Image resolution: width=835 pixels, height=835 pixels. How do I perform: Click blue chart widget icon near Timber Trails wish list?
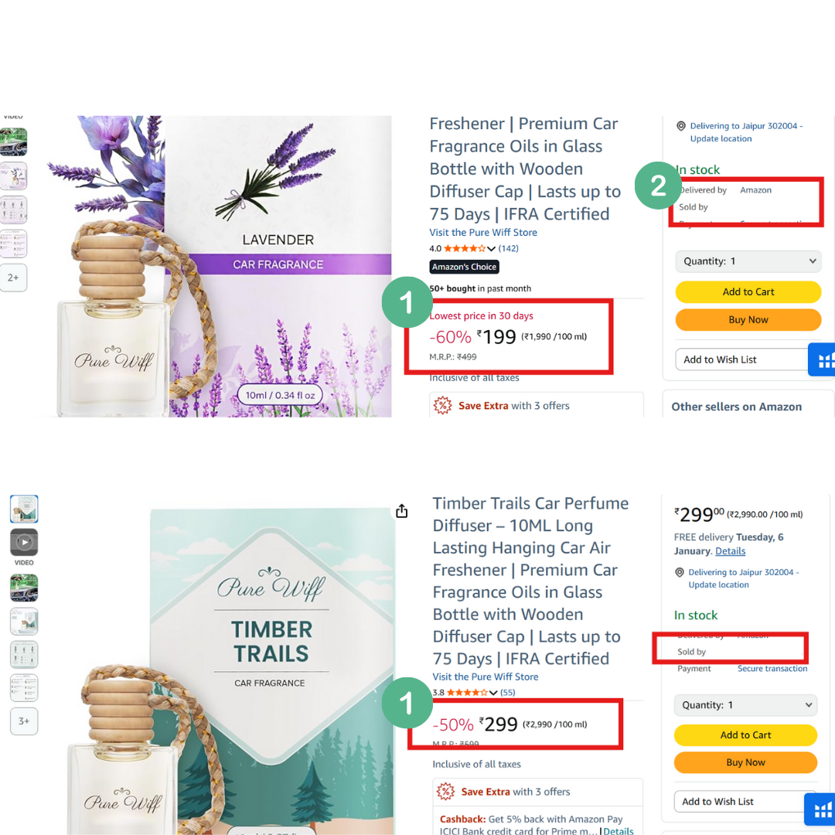click(x=820, y=809)
